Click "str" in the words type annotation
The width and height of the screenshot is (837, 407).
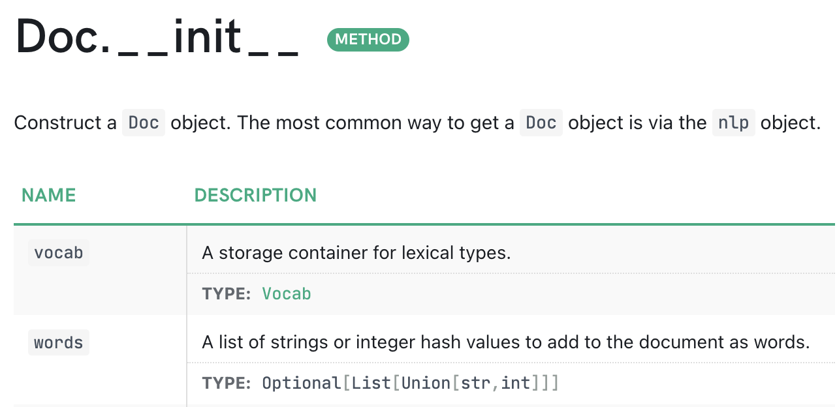475,383
